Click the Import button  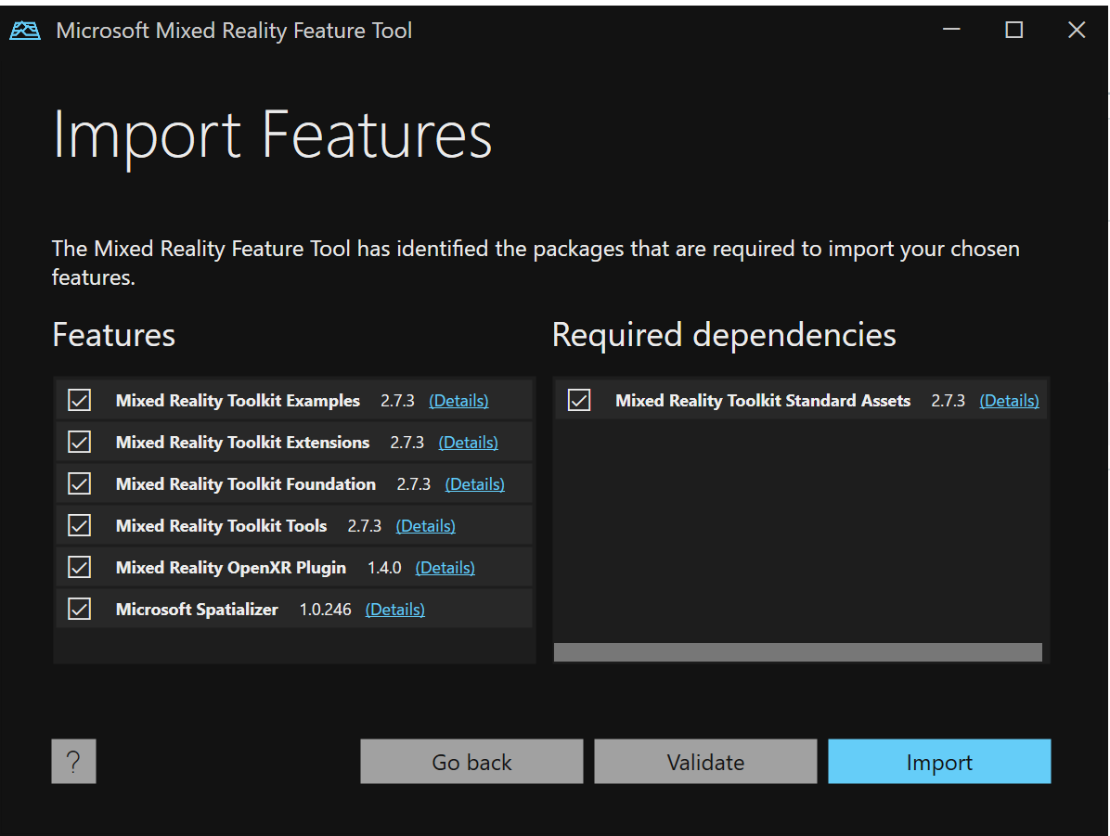(939, 762)
